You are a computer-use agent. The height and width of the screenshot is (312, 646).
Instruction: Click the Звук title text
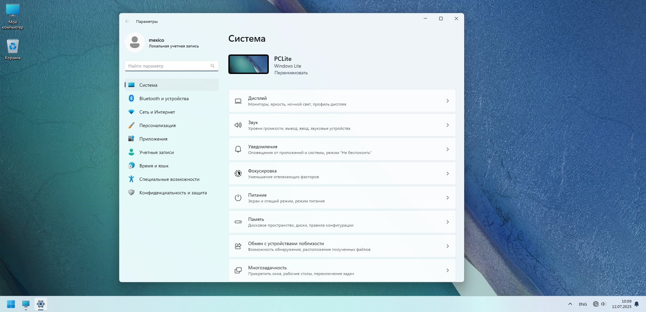pos(253,122)
